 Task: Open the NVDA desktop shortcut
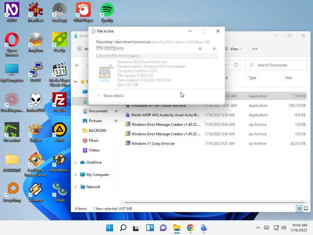pyautogui.click(x=12, y=12)
